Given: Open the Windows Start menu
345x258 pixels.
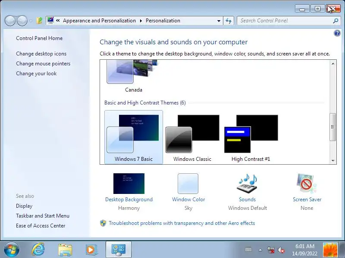Looking at the screenshot, I should click(11, 250).
